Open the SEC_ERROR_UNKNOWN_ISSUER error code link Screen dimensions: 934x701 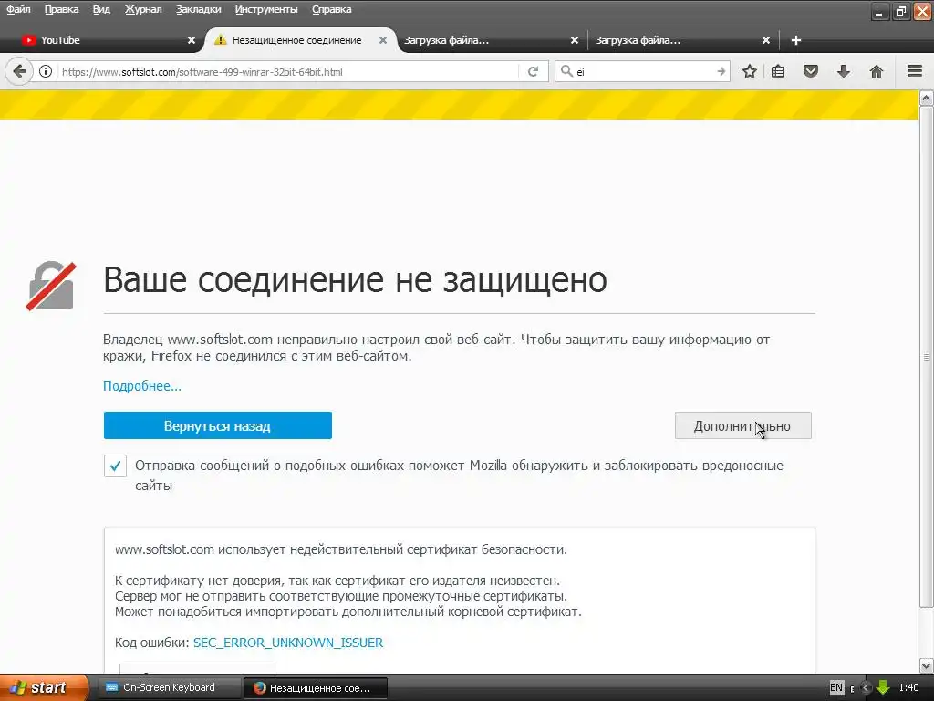288,643
